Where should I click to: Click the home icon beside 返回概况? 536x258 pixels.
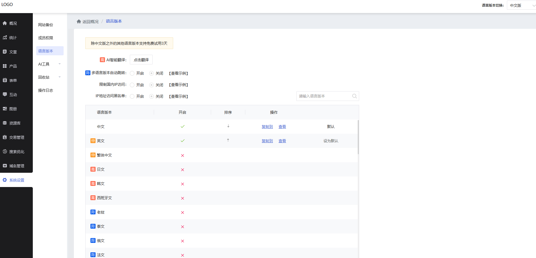[79, 21]
